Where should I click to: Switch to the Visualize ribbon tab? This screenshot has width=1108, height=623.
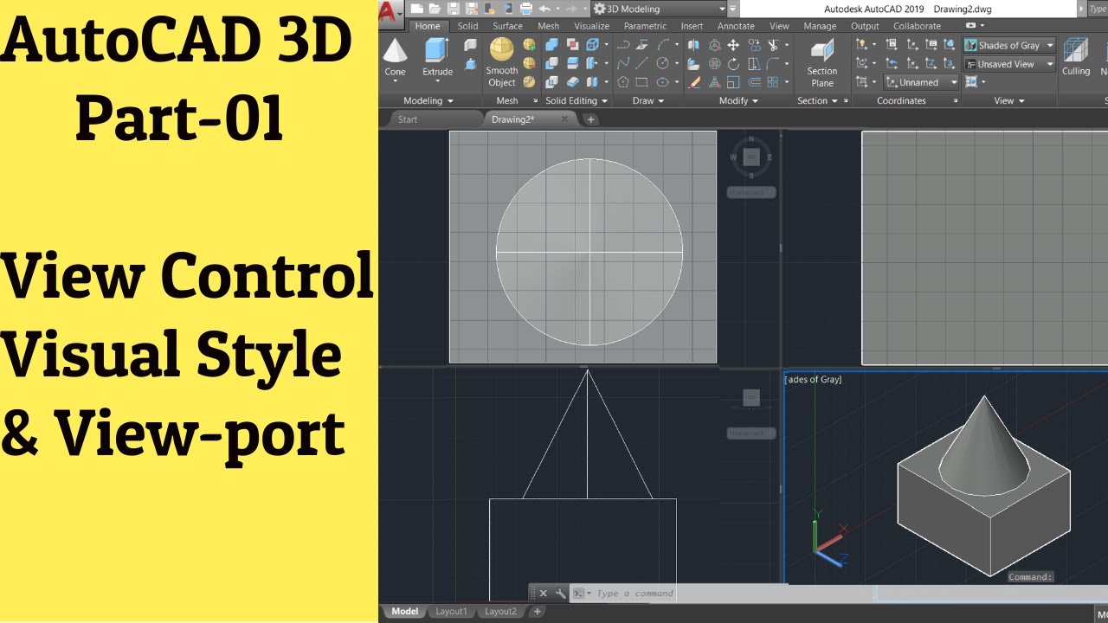click(x=592, y=26)
